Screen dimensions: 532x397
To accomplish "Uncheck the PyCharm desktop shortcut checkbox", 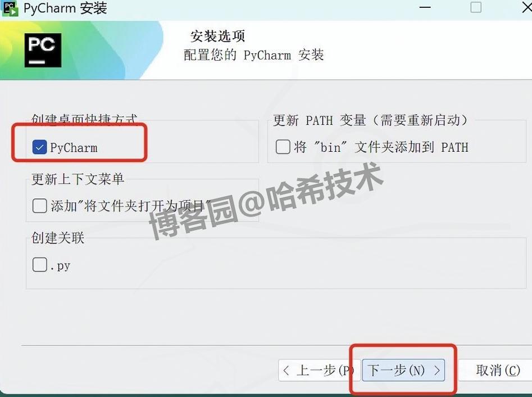I will click(x=40, y=147).
